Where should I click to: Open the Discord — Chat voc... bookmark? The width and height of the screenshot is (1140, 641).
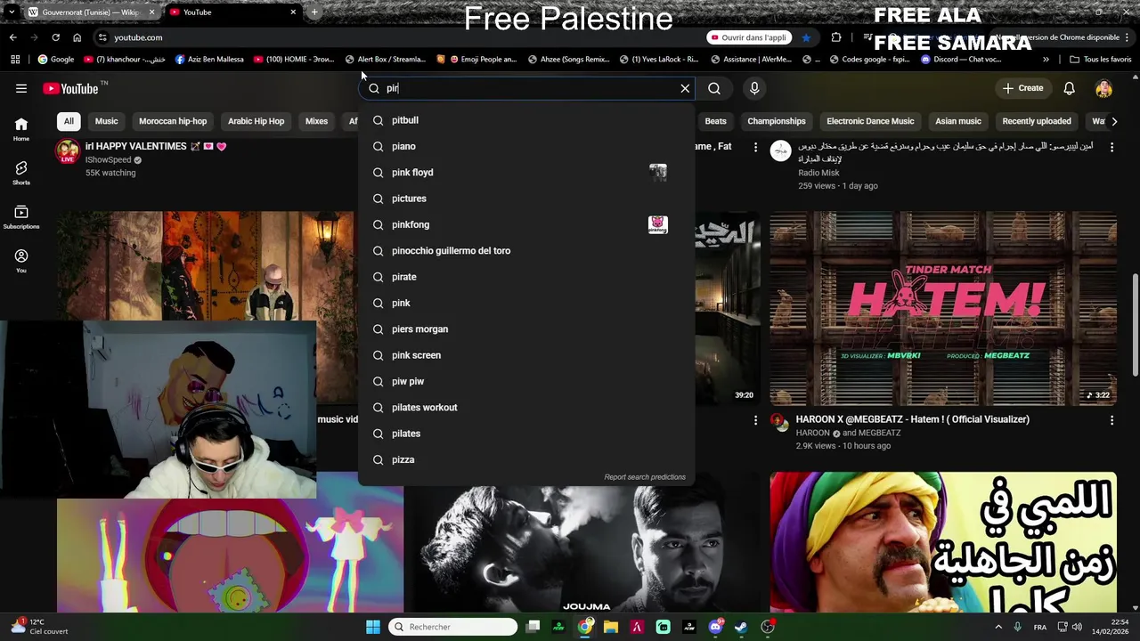tap(961, 60)
